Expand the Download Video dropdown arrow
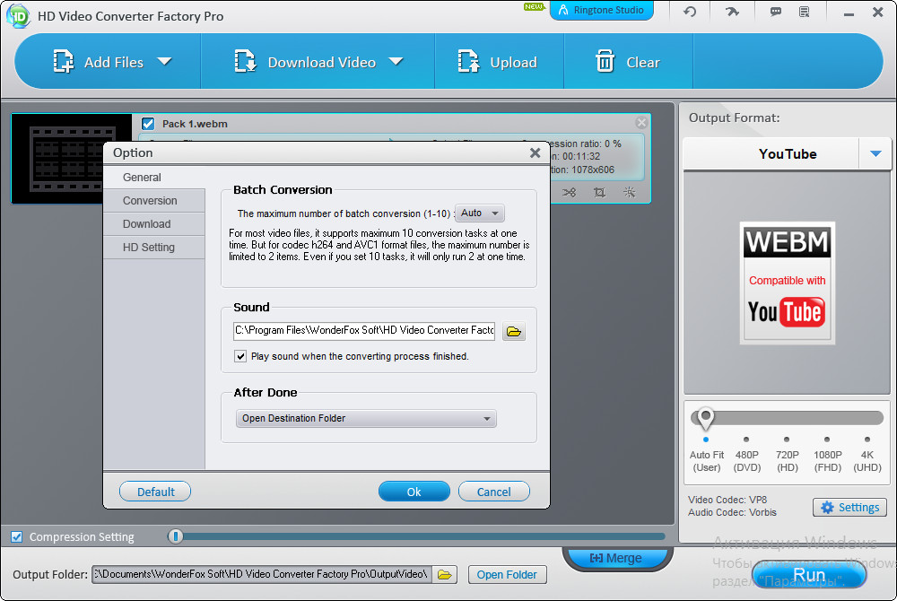Screen dimensions: 897x601 (396, 61)
